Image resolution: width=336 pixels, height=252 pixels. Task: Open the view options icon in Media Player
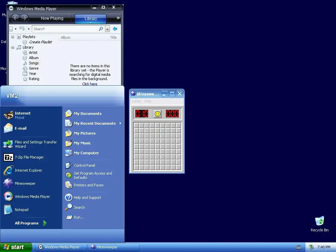22,29
